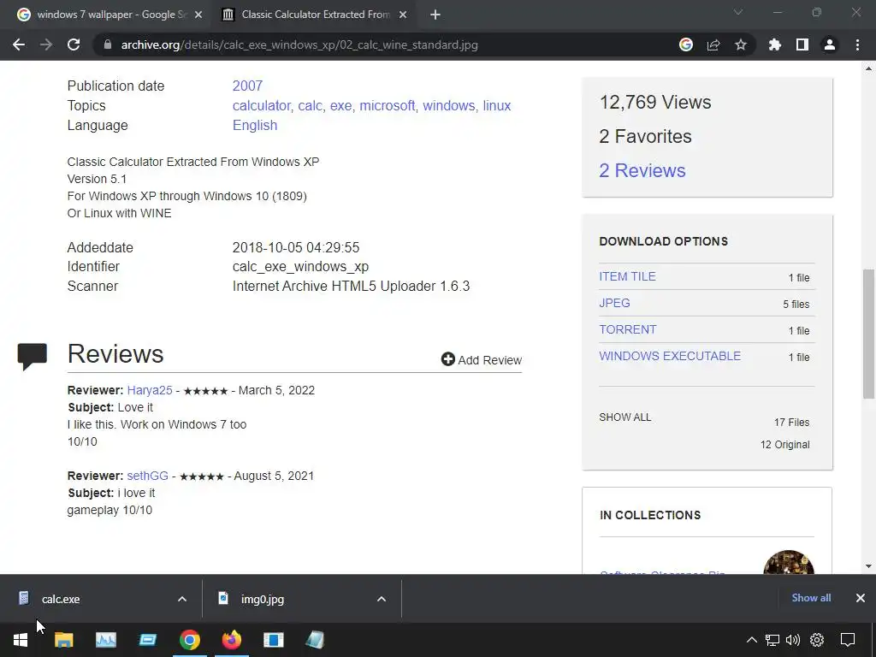Open the calculator topic link

pyautogui.click(x=262, y=105)
